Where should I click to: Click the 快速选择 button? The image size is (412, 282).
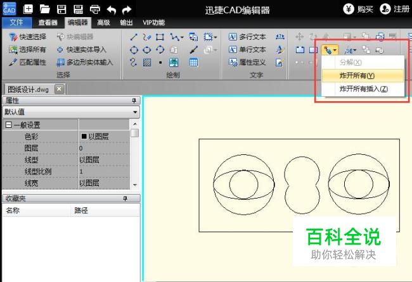28,37
